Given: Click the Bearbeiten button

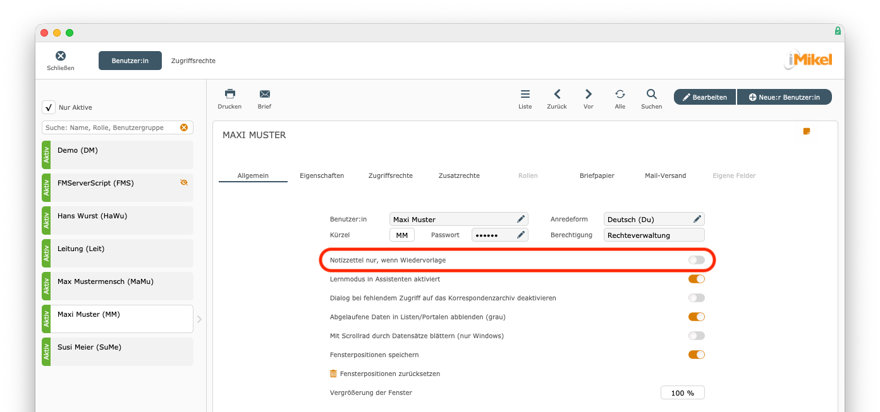Looking at the screenshot, I should (x=705, y=97).
